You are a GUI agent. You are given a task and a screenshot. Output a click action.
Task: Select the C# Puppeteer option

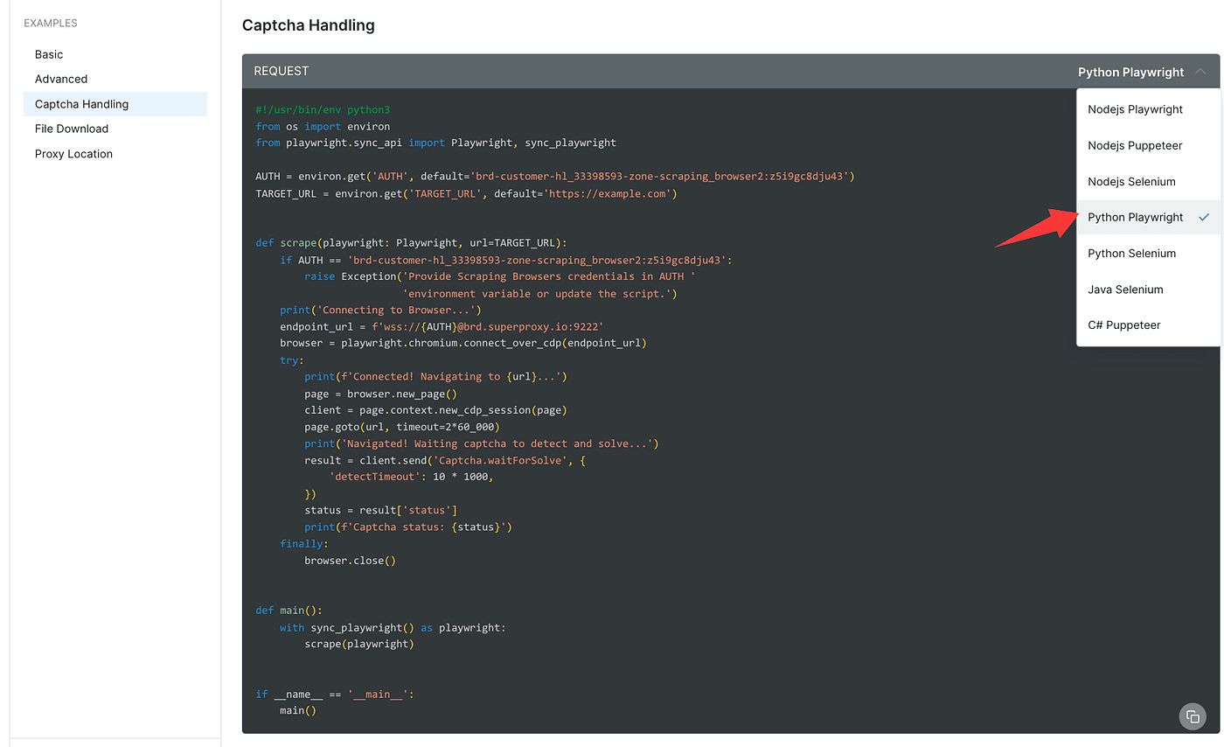point(1123,325)
